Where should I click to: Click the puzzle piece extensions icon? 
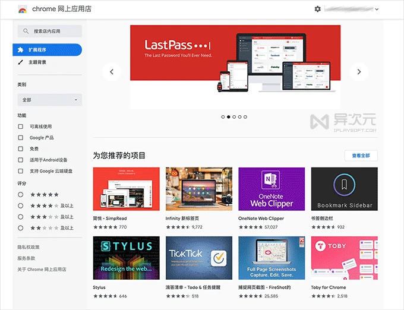tap(21, 50)
